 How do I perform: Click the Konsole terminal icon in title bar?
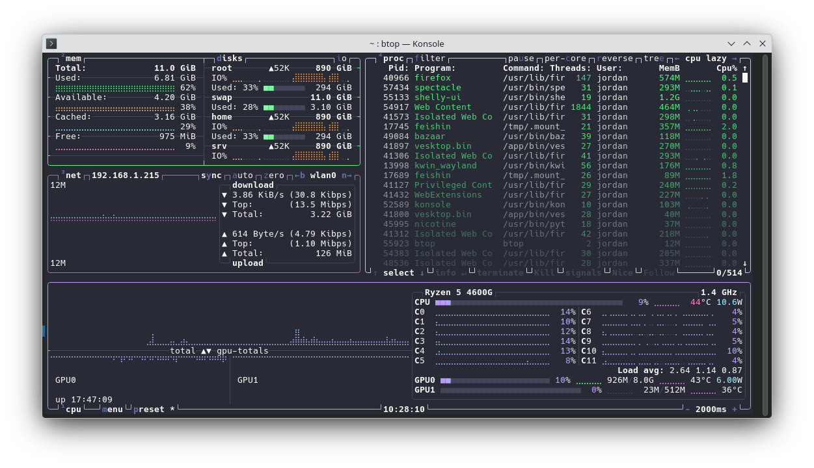click(52, 44)
